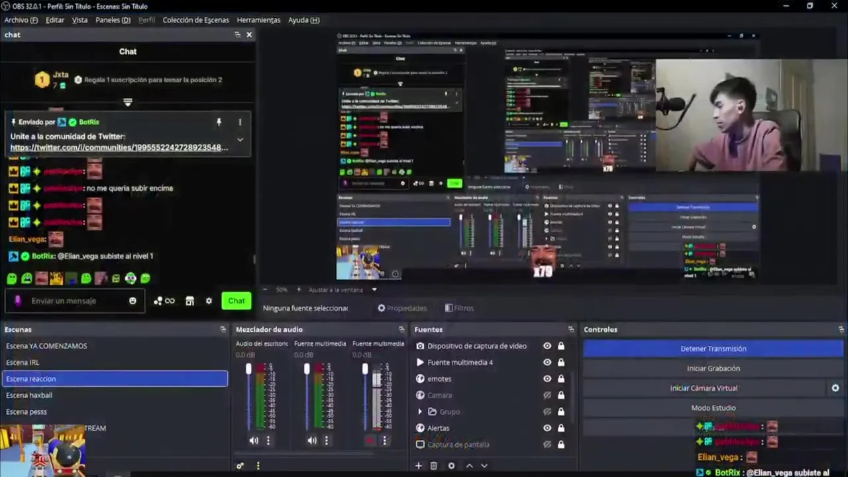
Task: Show the Camara source
Action: 547,396
